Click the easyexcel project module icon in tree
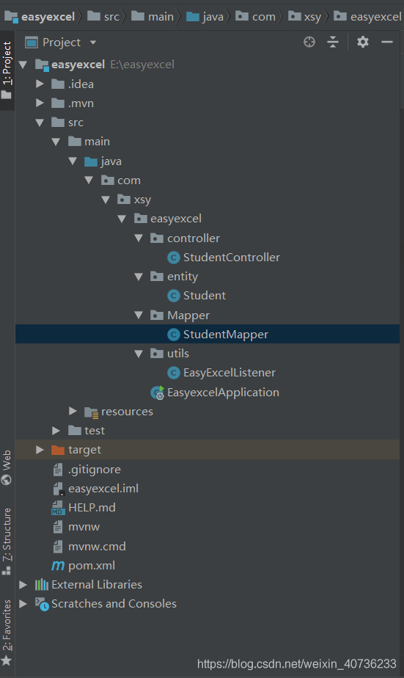Viewport: 404px width, 678px height. pos(42,65)
